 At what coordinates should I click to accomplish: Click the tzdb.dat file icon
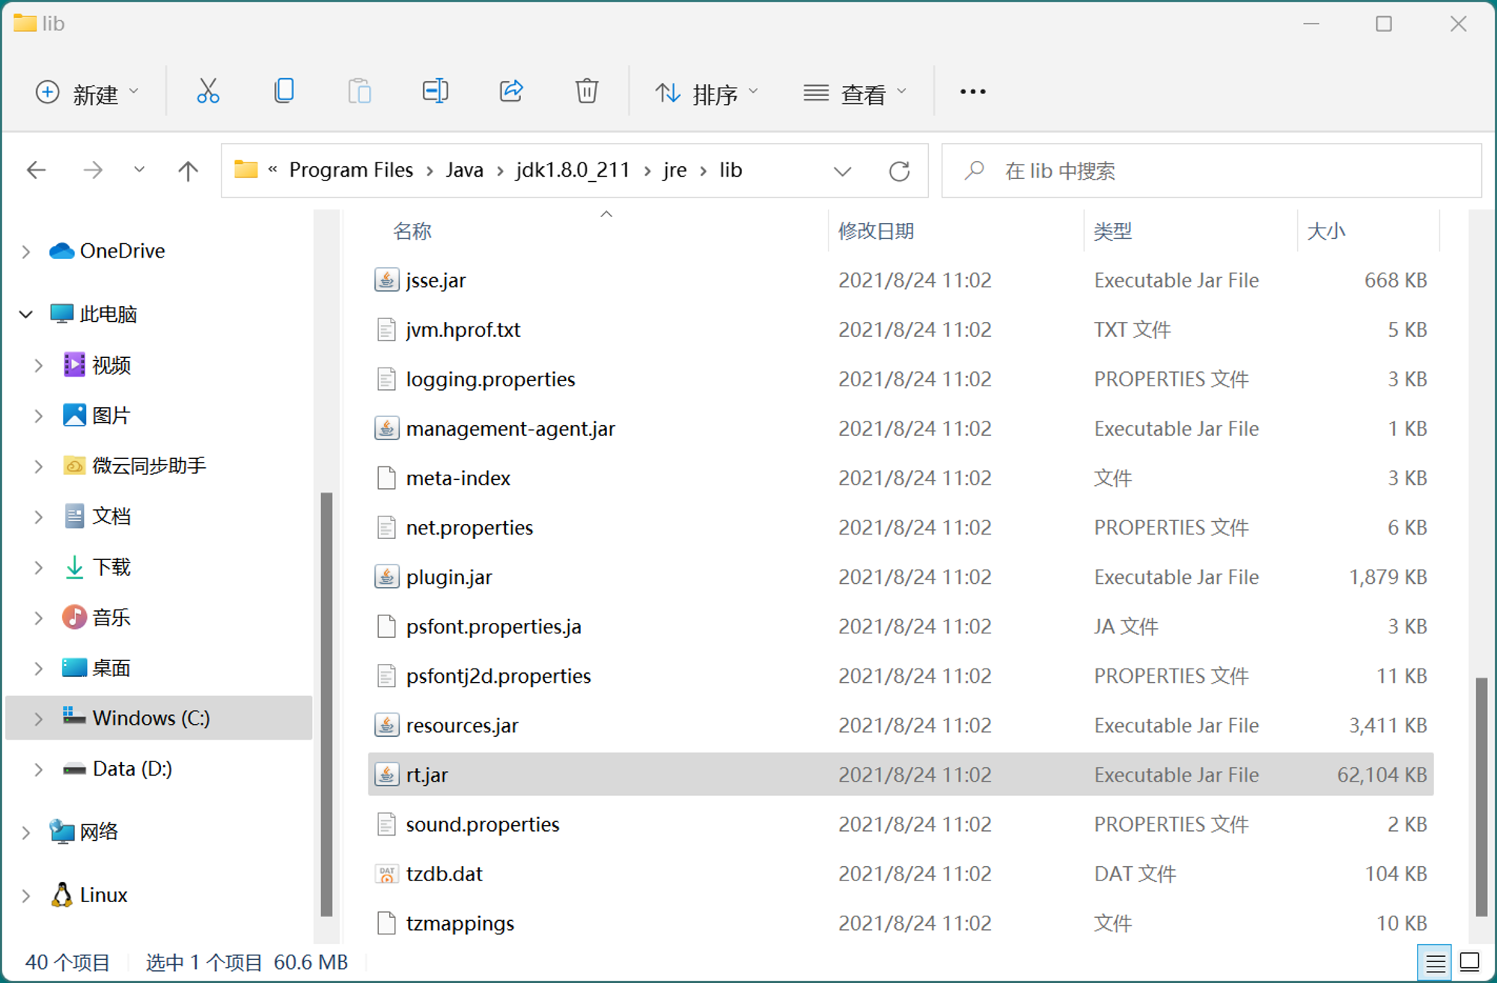coord(386,874)
